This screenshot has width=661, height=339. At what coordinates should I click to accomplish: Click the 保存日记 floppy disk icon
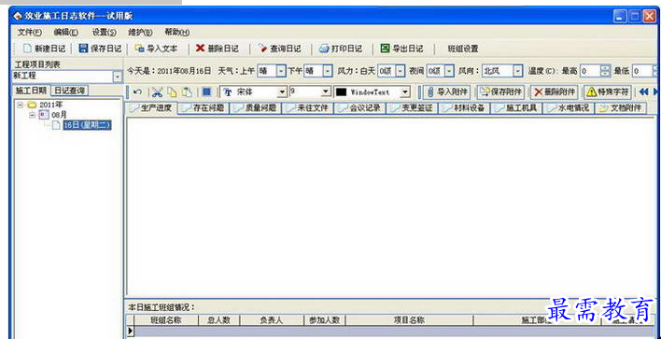(x=83, y=49)
